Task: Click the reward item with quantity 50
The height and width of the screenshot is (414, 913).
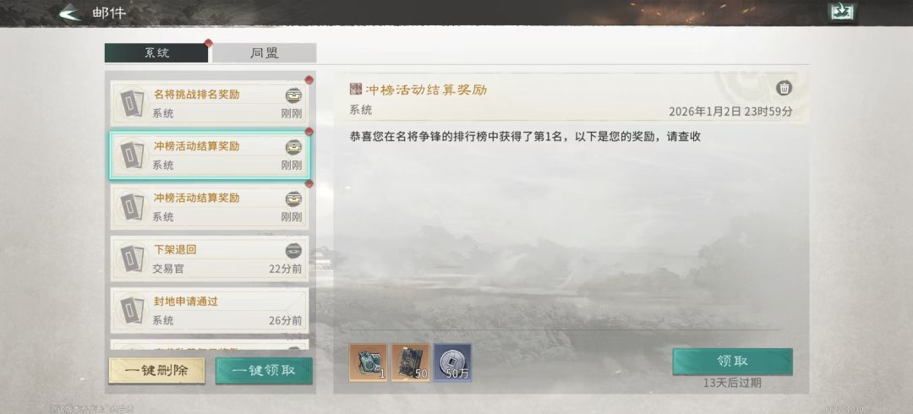Action: 411,362
